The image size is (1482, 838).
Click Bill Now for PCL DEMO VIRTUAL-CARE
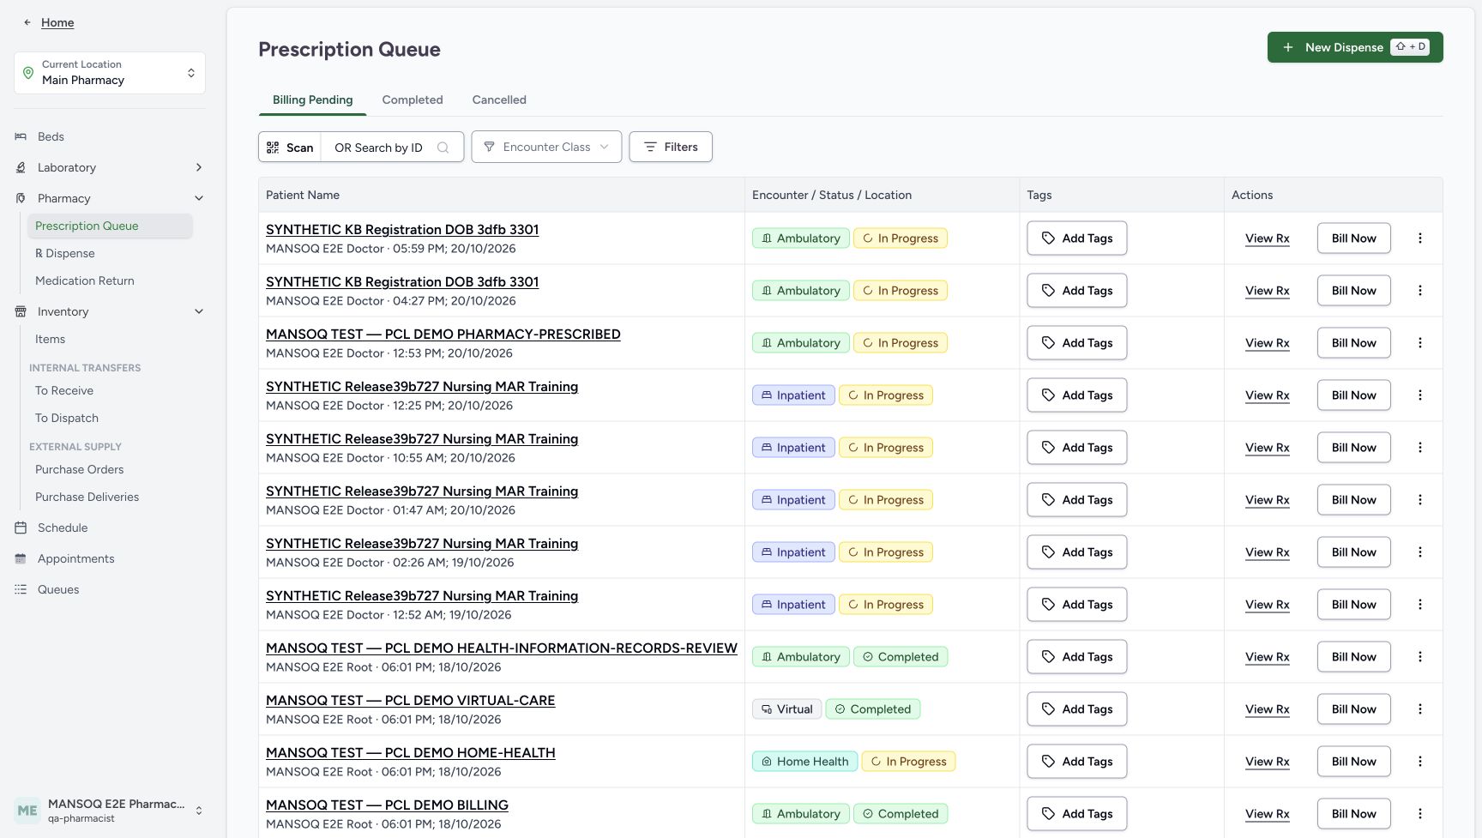[x=1353, y=709]
